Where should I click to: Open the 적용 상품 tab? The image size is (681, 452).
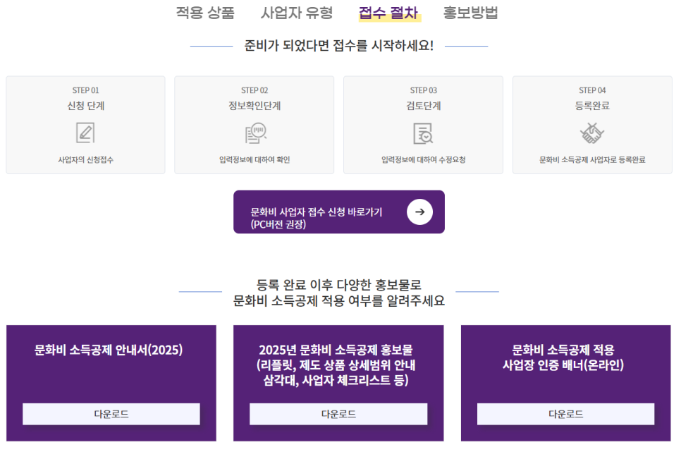pyautogui.click(x=205, y=13)
